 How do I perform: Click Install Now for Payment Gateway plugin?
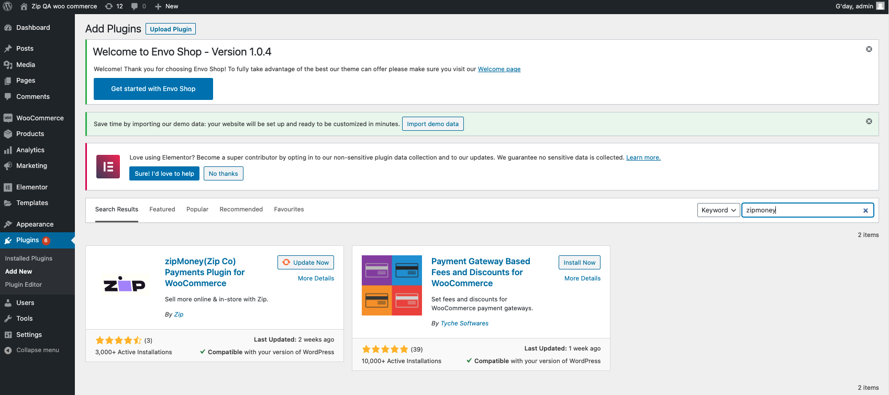point(580,263)
